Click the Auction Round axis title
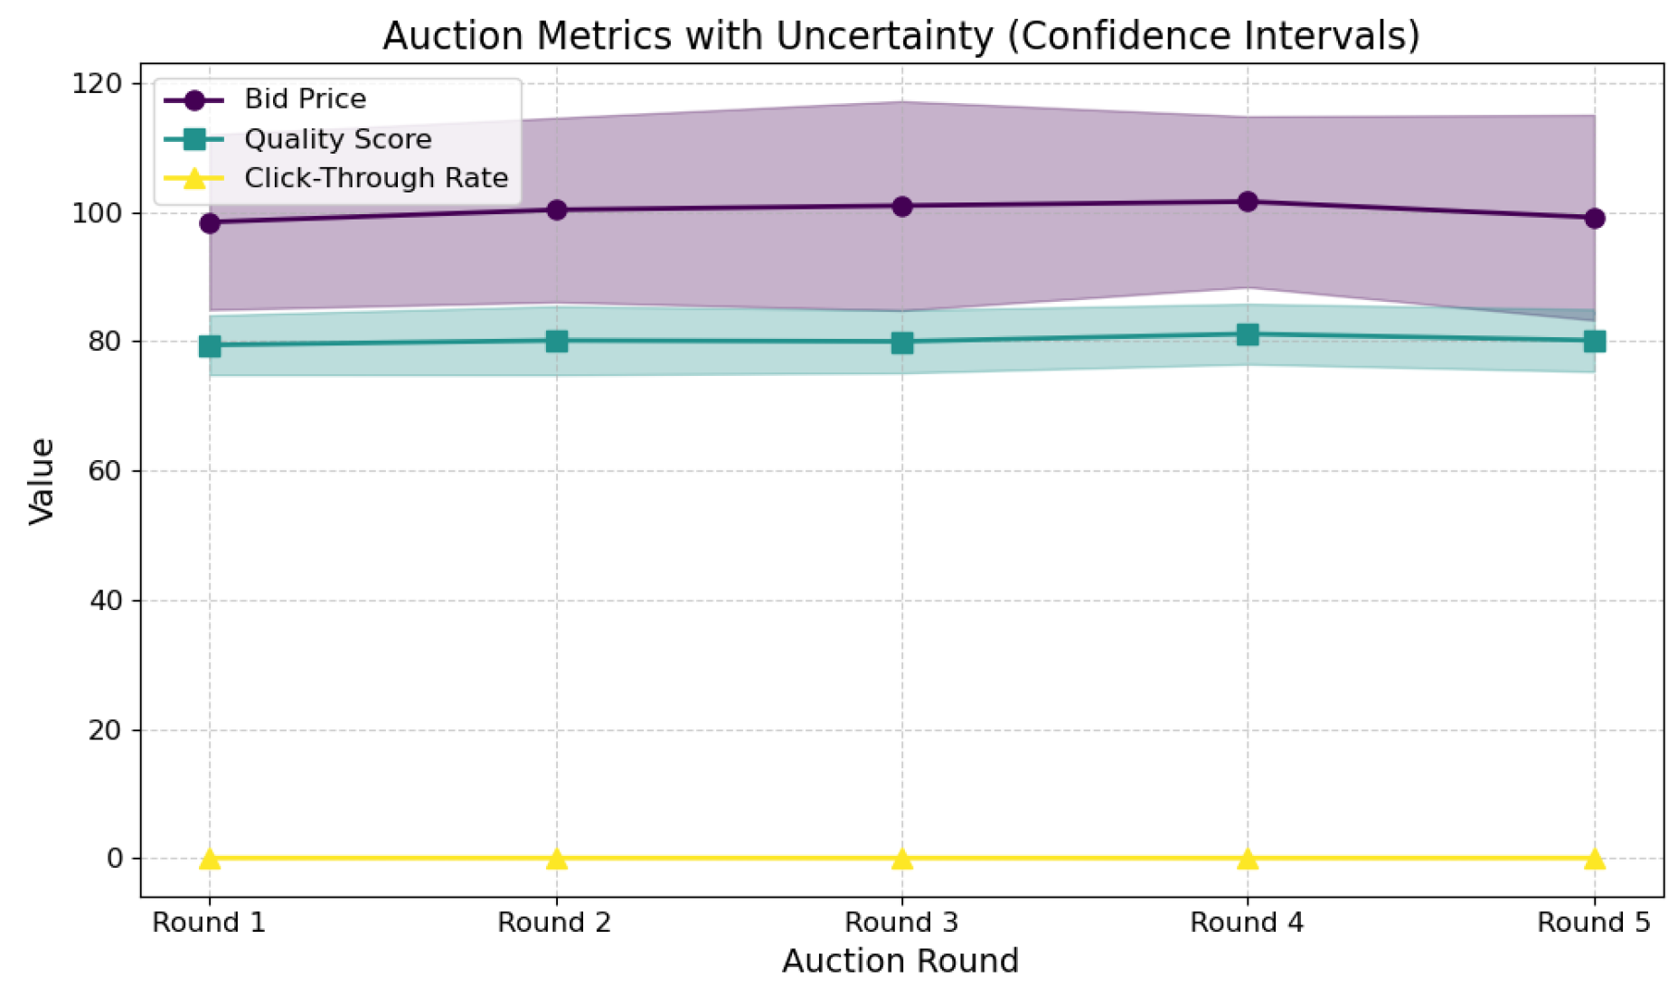The image size is (1678, 987). click(900, 961)
